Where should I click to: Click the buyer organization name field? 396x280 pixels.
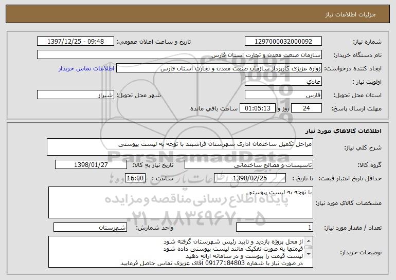coord(179,55)
